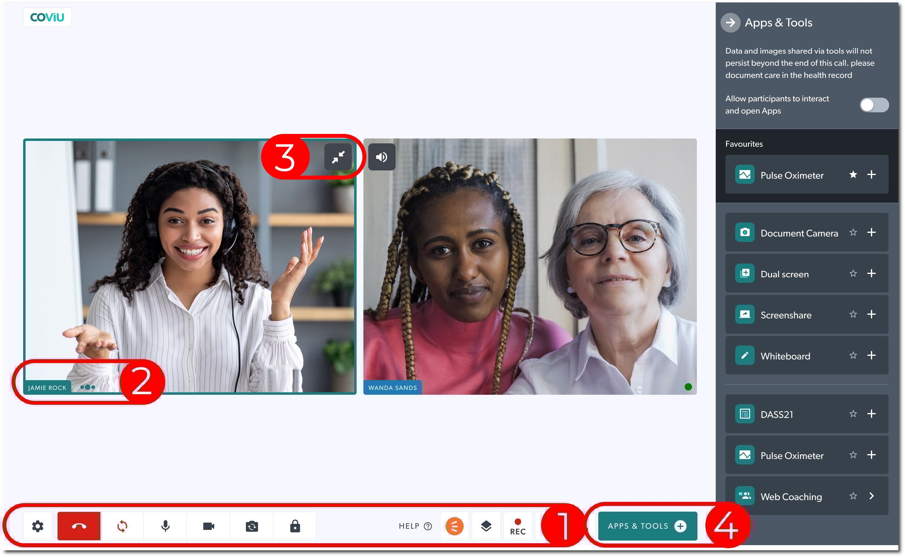
Task: Click the refresh connections icon
Action: click(x=122, y=526)
